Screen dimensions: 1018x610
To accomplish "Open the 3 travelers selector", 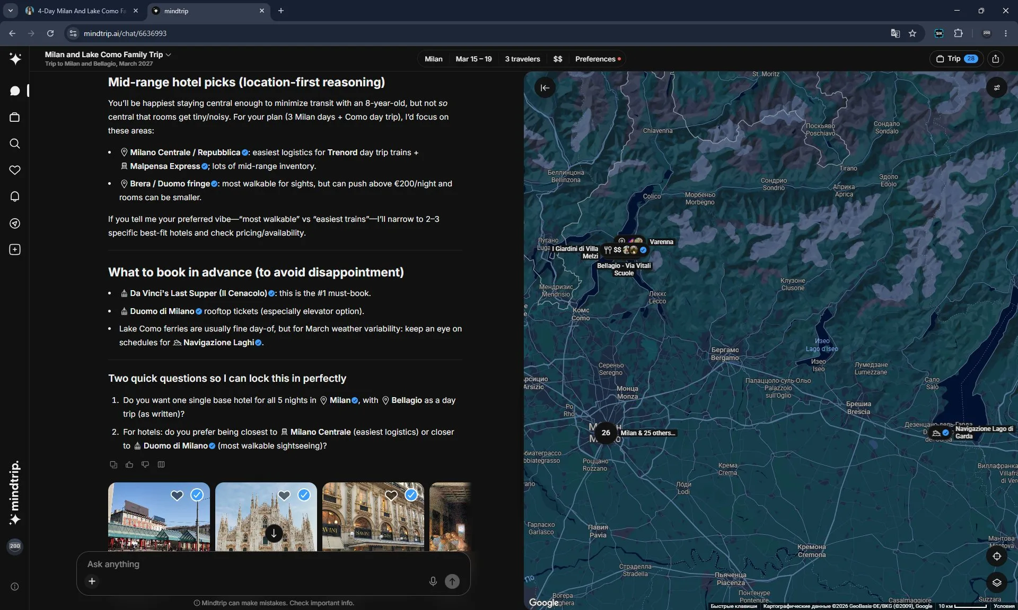I will click(522, 59).
